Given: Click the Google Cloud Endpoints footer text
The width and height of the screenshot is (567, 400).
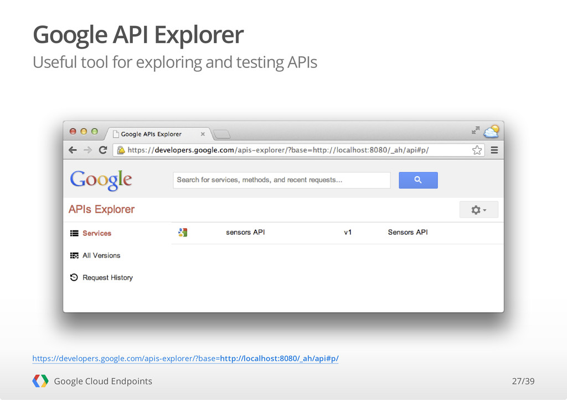Looking at the screenshot, I should [x=103, y=381].
